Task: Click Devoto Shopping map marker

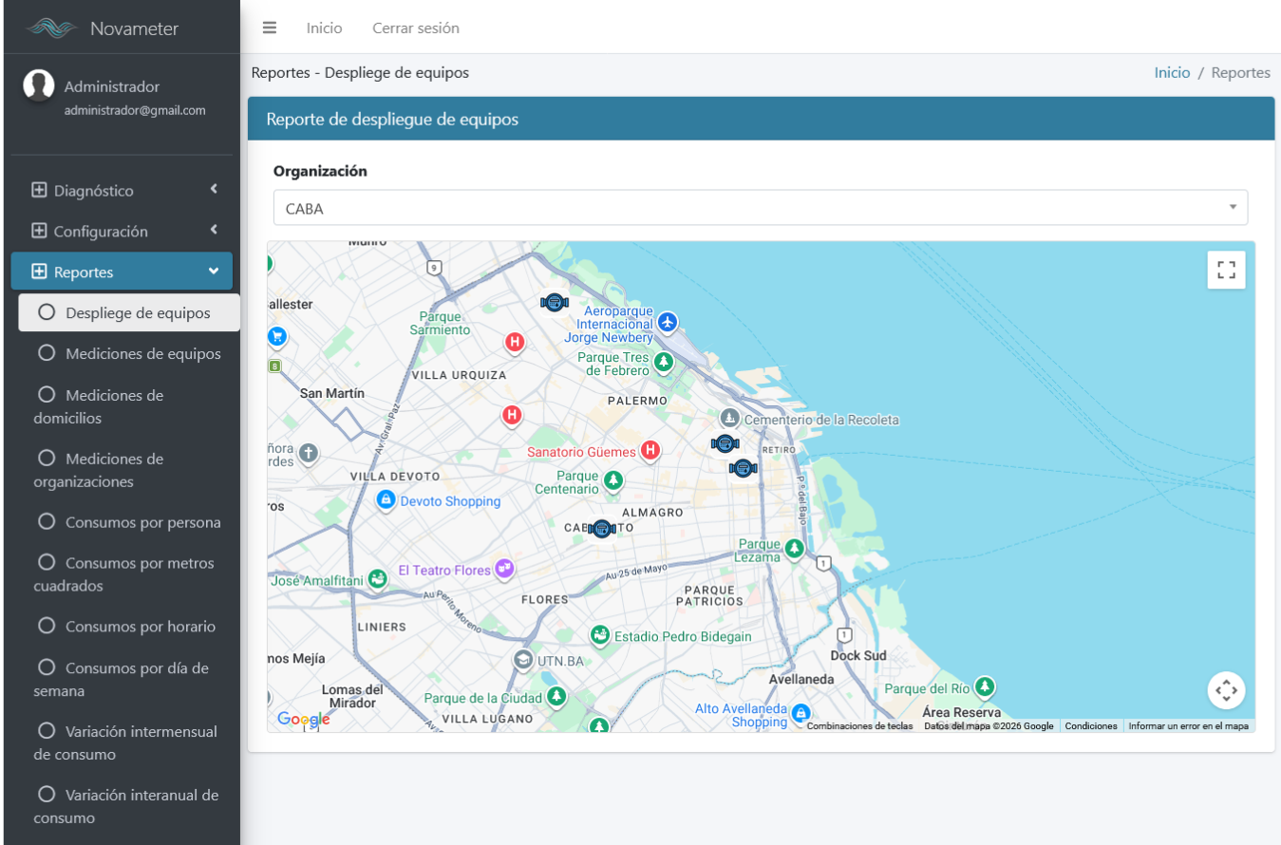Action: (386, 500)
